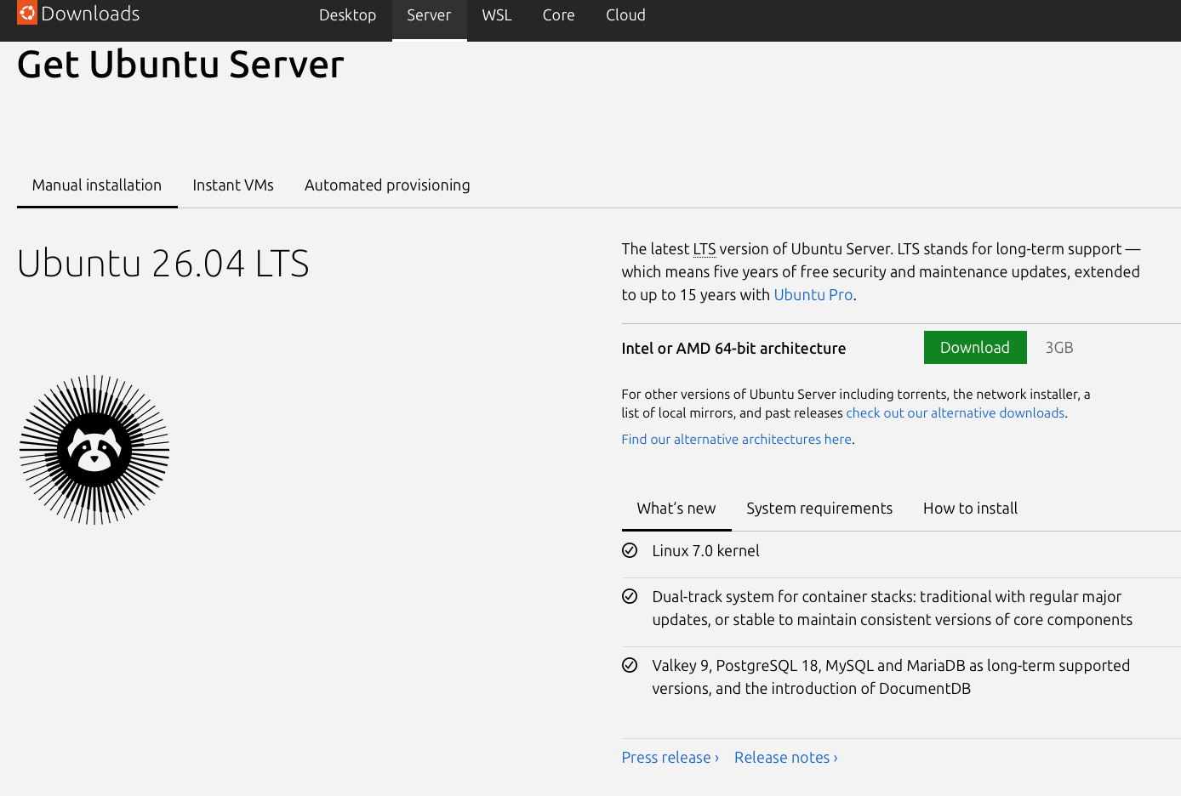The height and width of the screenshot is (796, 1181).
Task: Open the Core downloads tab
Action: pyautogui.click(x=558, y=15)
